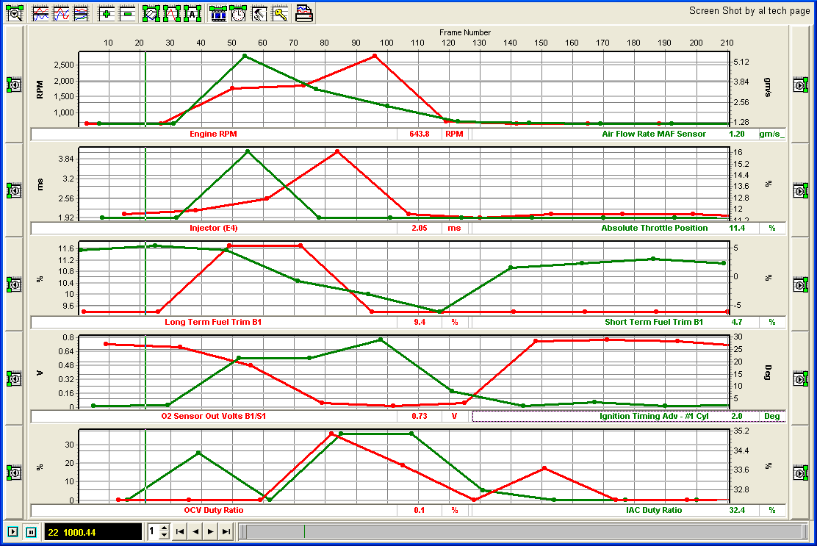Click the green plus add-graph icon
This screenshot has height=546, width=817.
107,12
